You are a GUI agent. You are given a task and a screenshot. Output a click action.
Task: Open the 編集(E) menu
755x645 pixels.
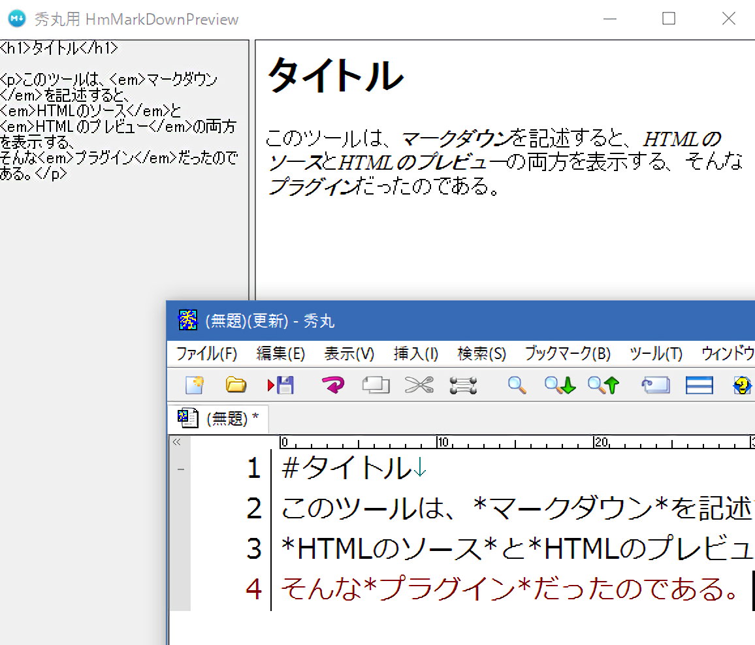tap(280, 354)
